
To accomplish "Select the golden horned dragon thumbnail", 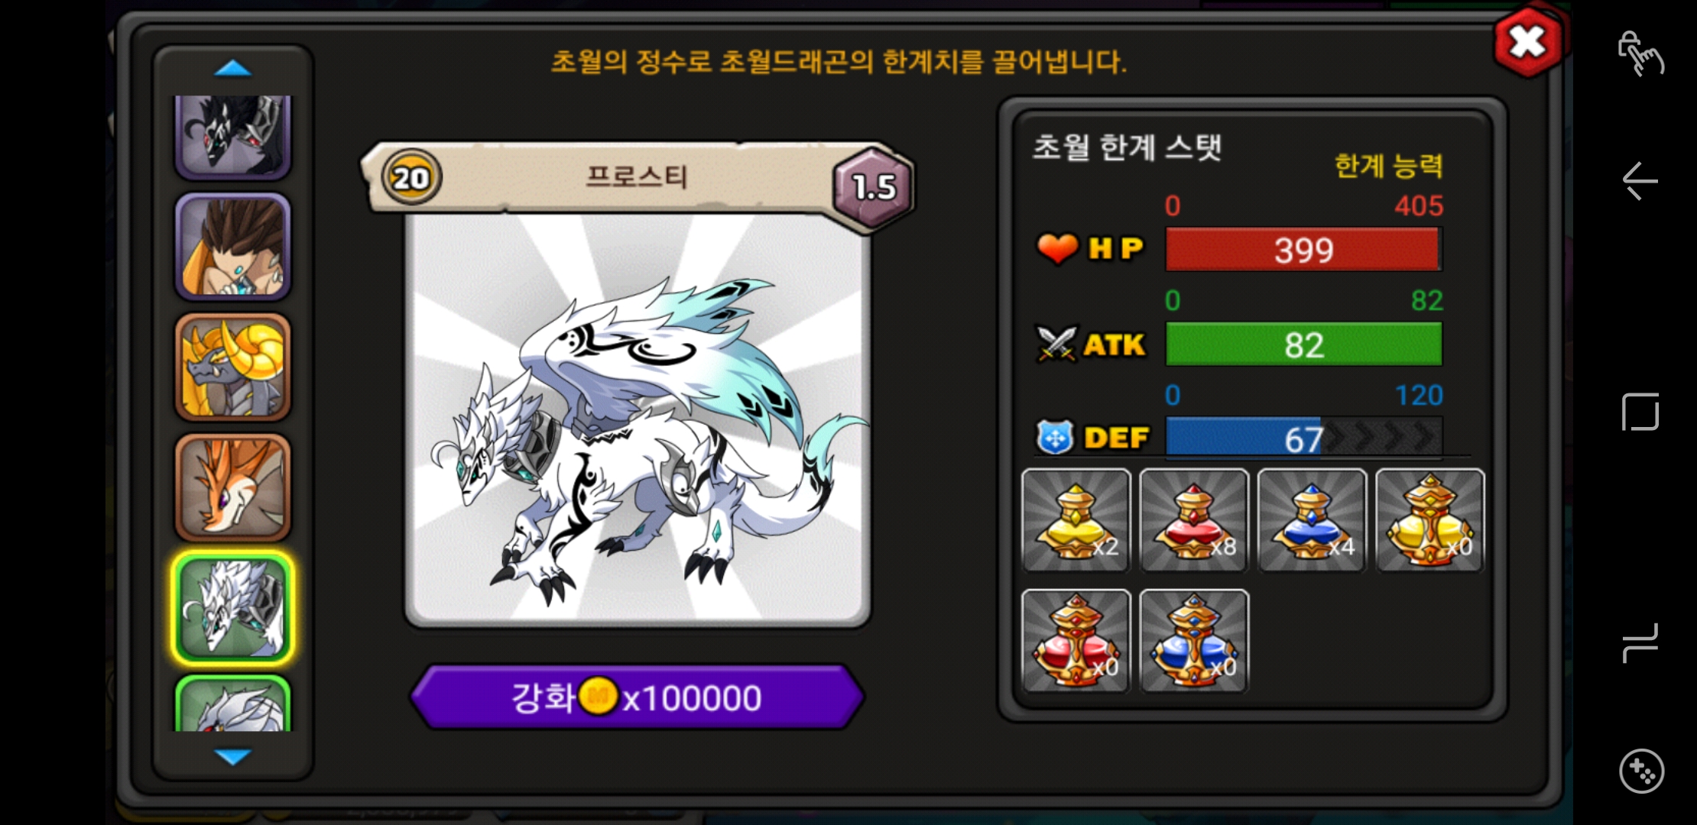I will point(233,367).
